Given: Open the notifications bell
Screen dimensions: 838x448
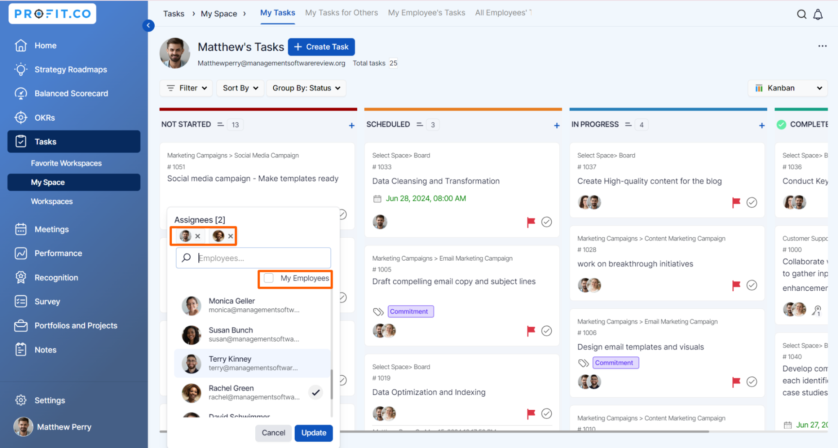Looking at the screenshot, I should tap(818, 14).
